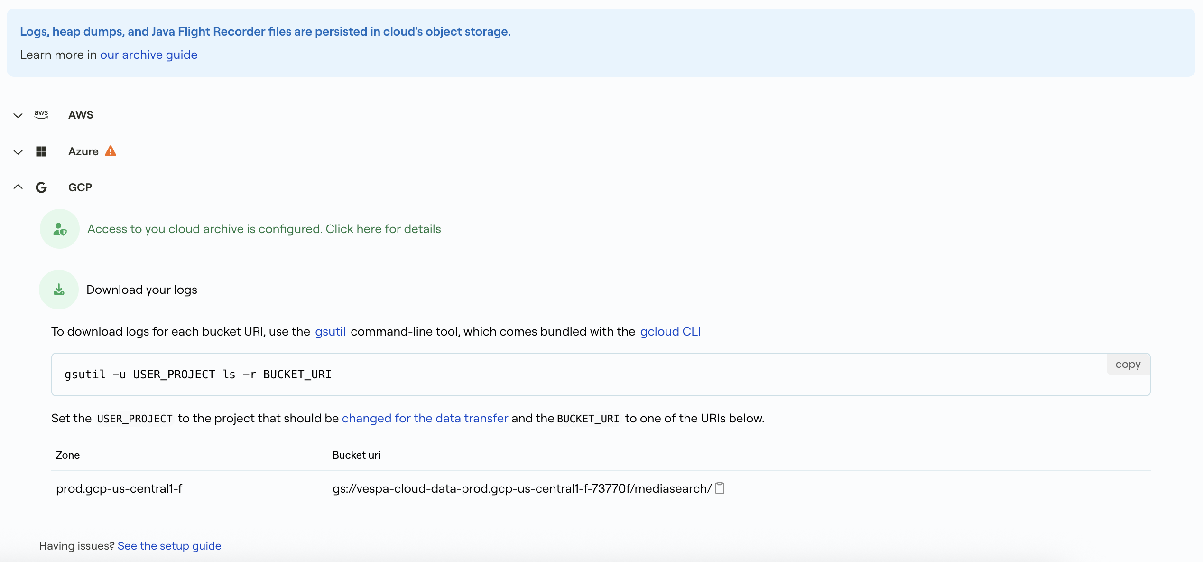The width and height of the screenshot is (1203, 562).
Task: Collapse the GCP section
Action: tap(18, 187)
